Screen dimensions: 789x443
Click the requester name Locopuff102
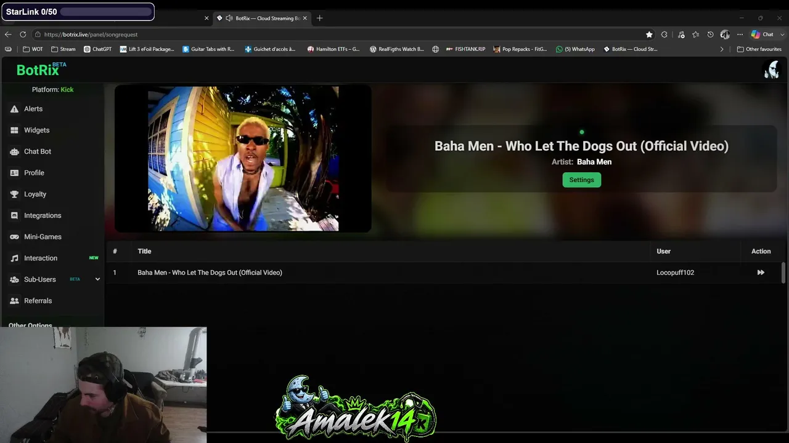coord(675,273)
